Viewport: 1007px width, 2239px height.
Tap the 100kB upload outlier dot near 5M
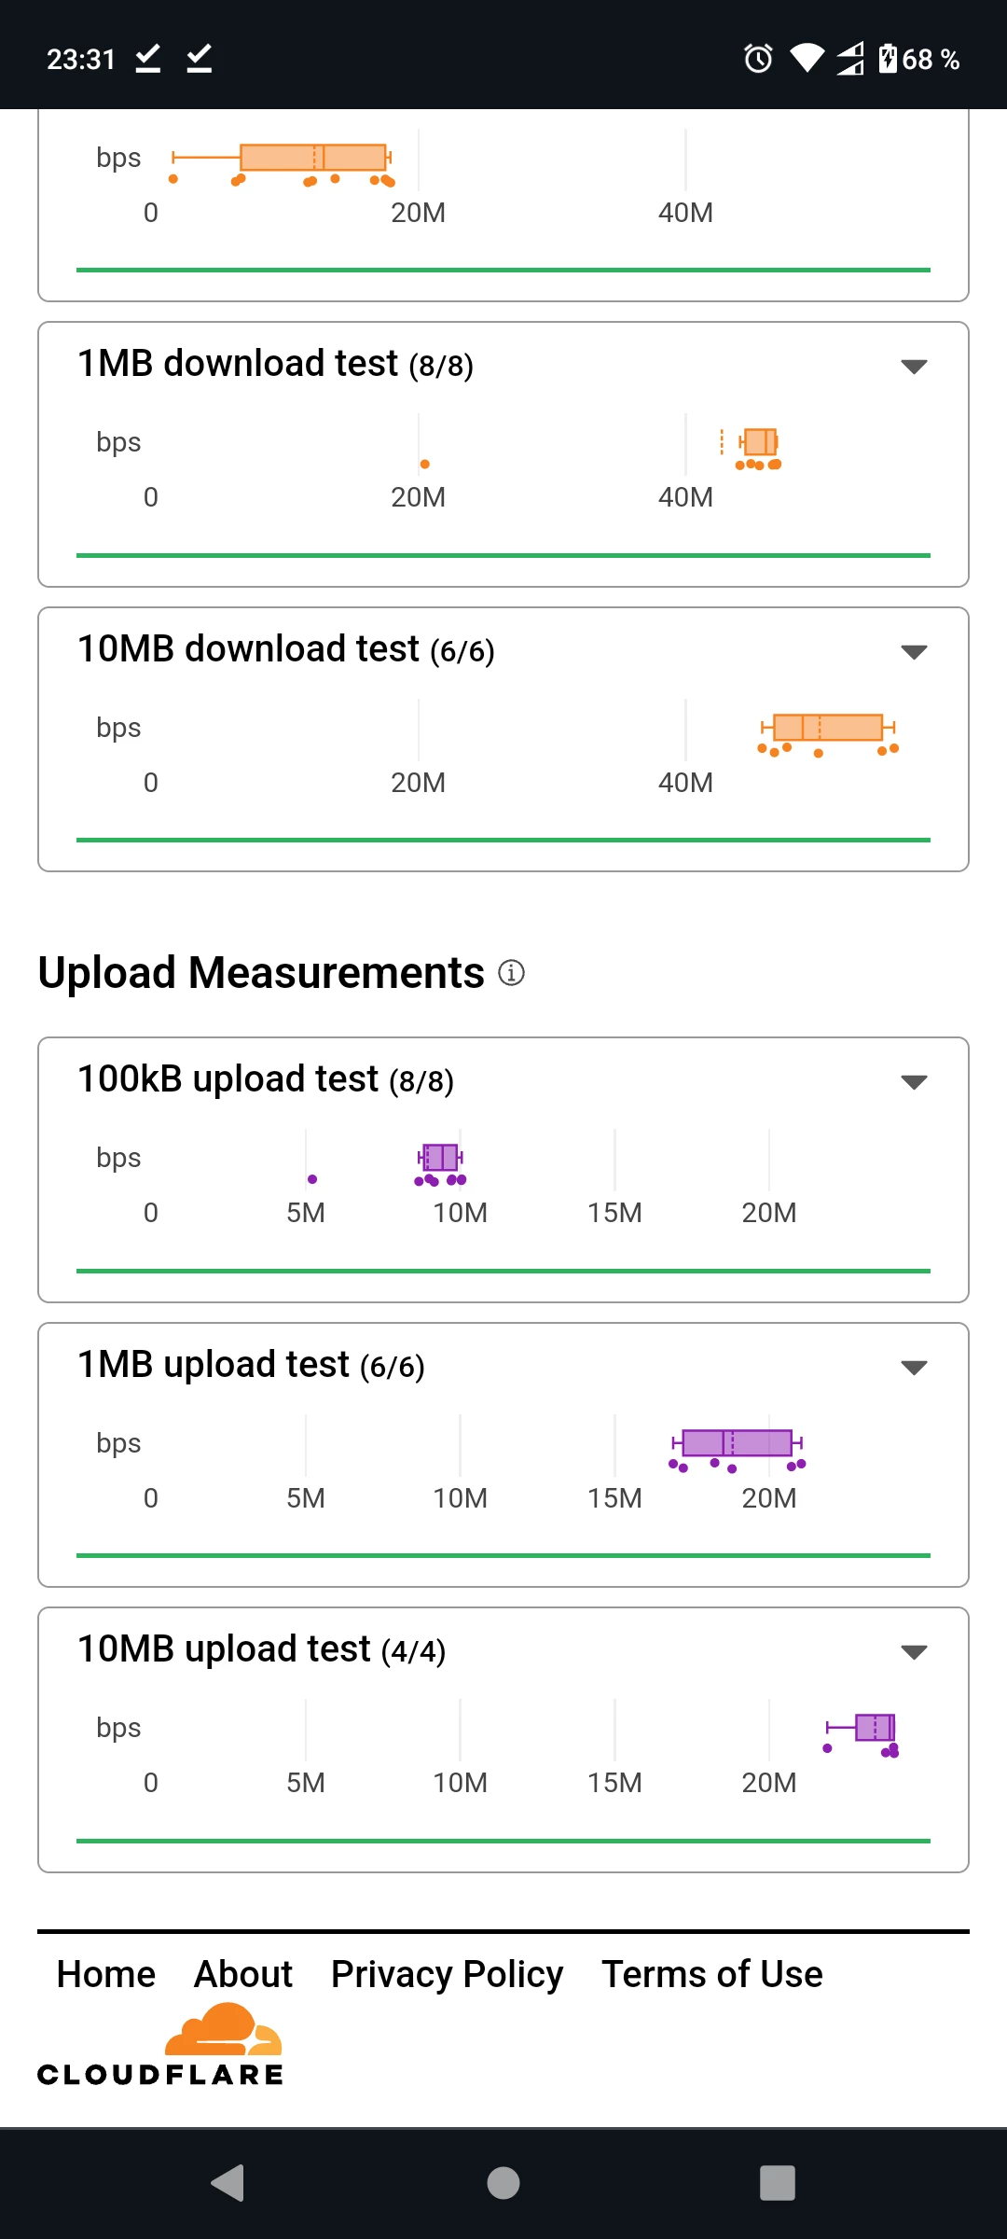pos(312,1179)
